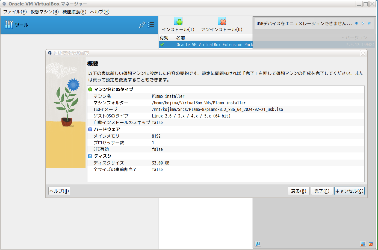
Task: Click the pin icon beside Tools
Action: click(x=142, y=25)
